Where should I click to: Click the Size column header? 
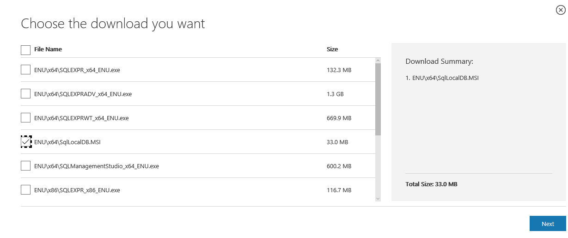point(332,49)
